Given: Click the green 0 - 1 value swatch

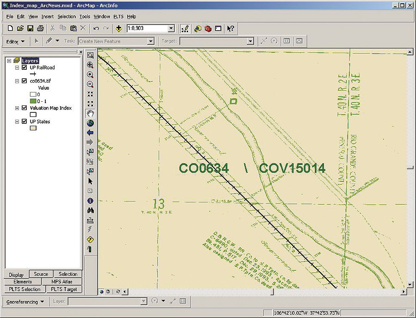Looking at the screenshot, I should click(33, 101).
